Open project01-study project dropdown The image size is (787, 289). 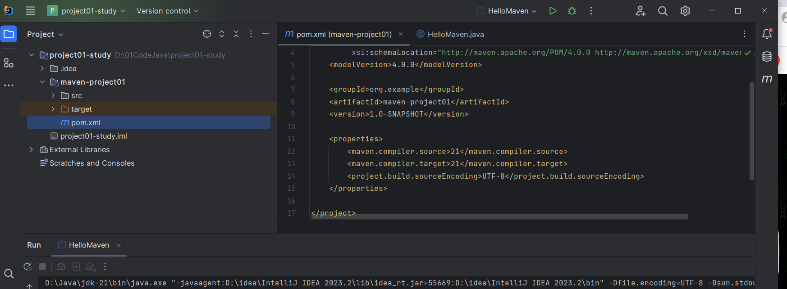click(87, 11)
